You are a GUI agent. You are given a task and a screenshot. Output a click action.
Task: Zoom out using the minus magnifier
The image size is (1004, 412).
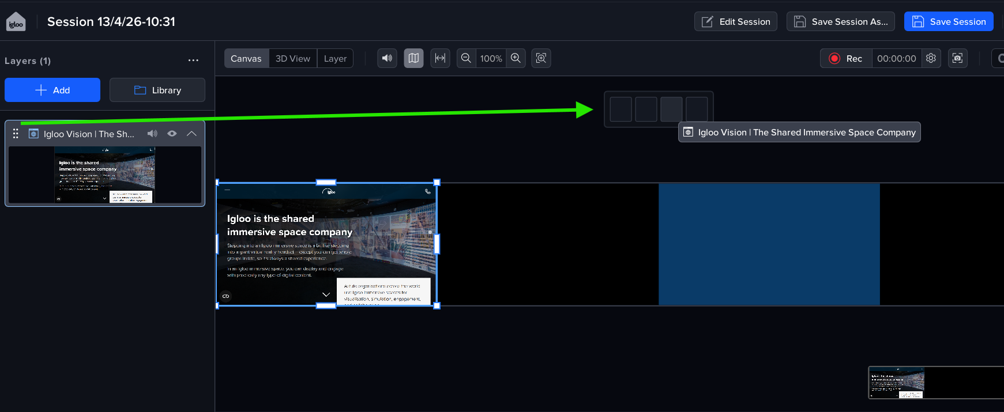coord(466,58)
